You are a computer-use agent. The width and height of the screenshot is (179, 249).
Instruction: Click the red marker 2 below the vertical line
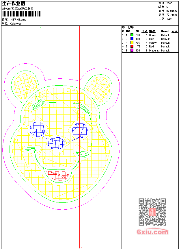(x=81, y=247)
